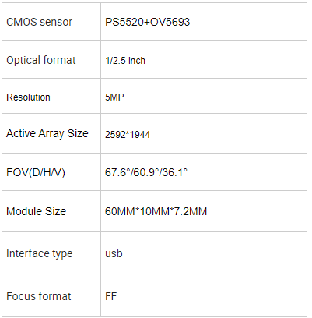Click the Active Array Size label

[x=47, y=133]
